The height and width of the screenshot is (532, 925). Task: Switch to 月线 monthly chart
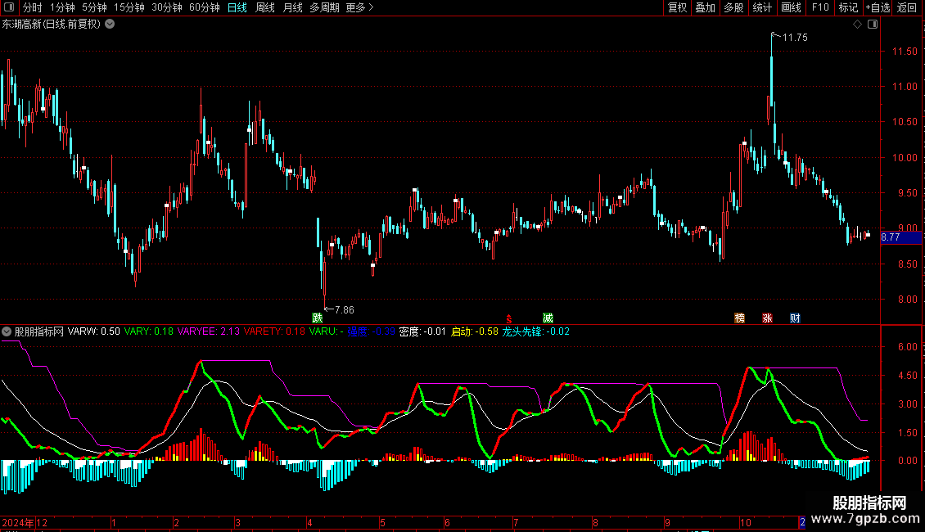pos(292,7)
